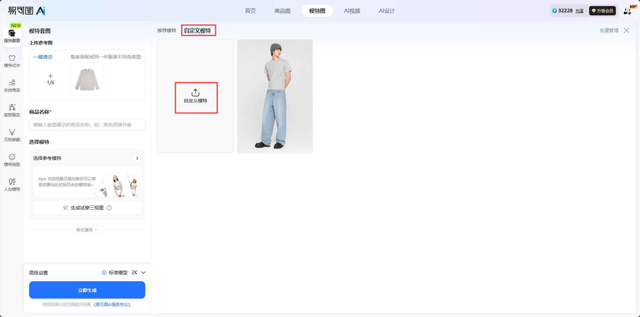Select the uploaded beige sweater thumbnail
Screen dimensions: 640x317
point(87,79)
